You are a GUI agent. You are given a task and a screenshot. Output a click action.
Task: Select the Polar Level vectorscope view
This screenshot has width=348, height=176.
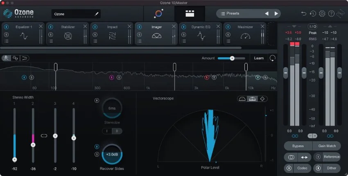(252, 99)
